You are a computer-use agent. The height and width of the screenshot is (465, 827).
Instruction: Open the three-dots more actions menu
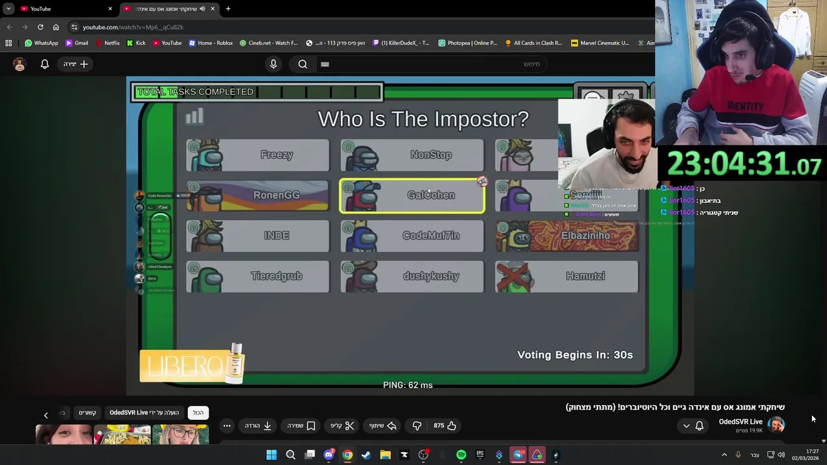[227, 426]
